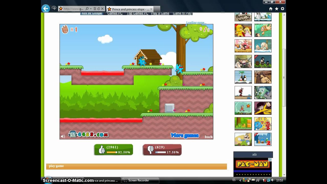Open the penguins with palm tree thumbnail
This screenshot has height=184, width=327.
[x=243, y=77]
